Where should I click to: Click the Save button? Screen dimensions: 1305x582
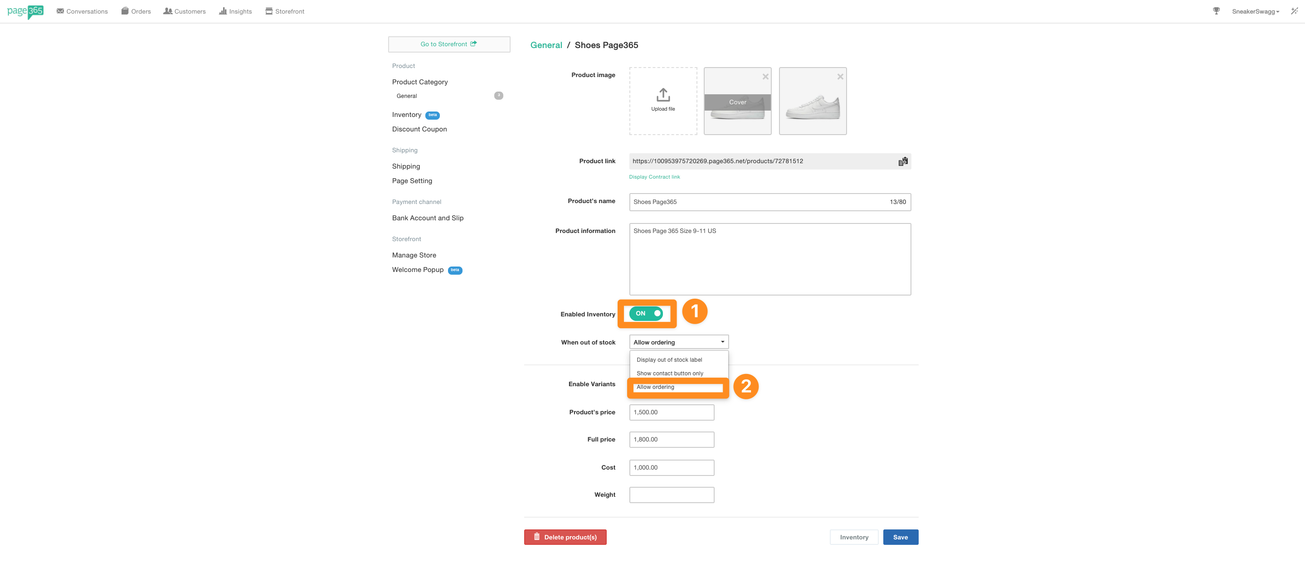(x=900, y=537)
